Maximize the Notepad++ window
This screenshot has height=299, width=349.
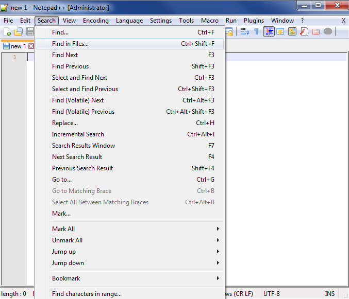click(x=318, y=5)
